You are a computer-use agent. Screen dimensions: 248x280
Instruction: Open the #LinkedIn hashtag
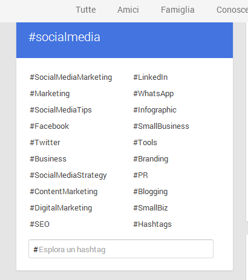point(151,77)
